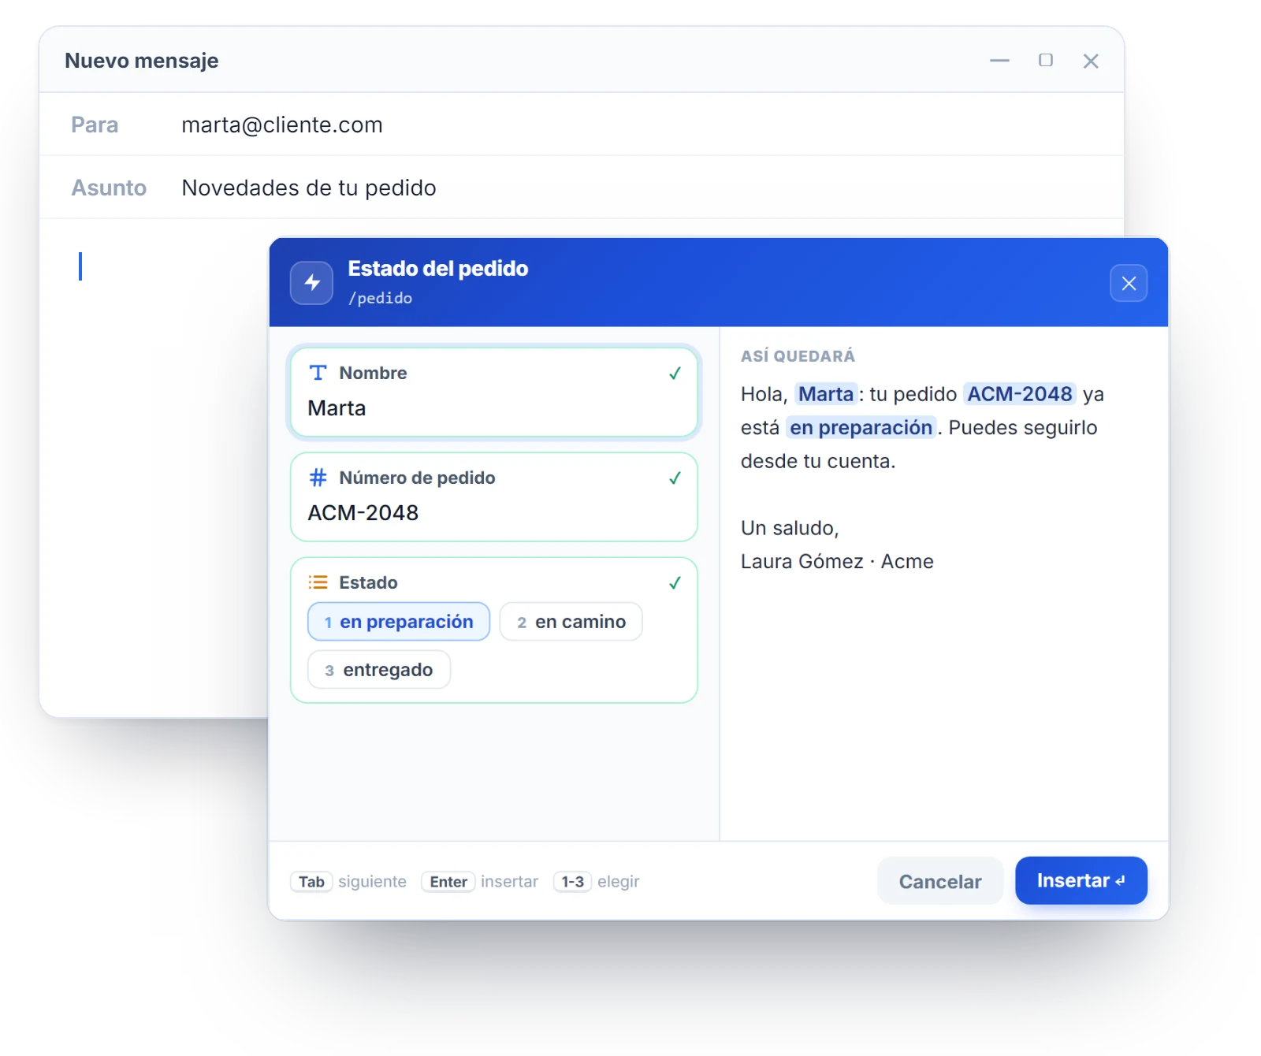The image size is (1261, 1056).
Task: Click the 1-3 key hint
Action: (572, 882)
